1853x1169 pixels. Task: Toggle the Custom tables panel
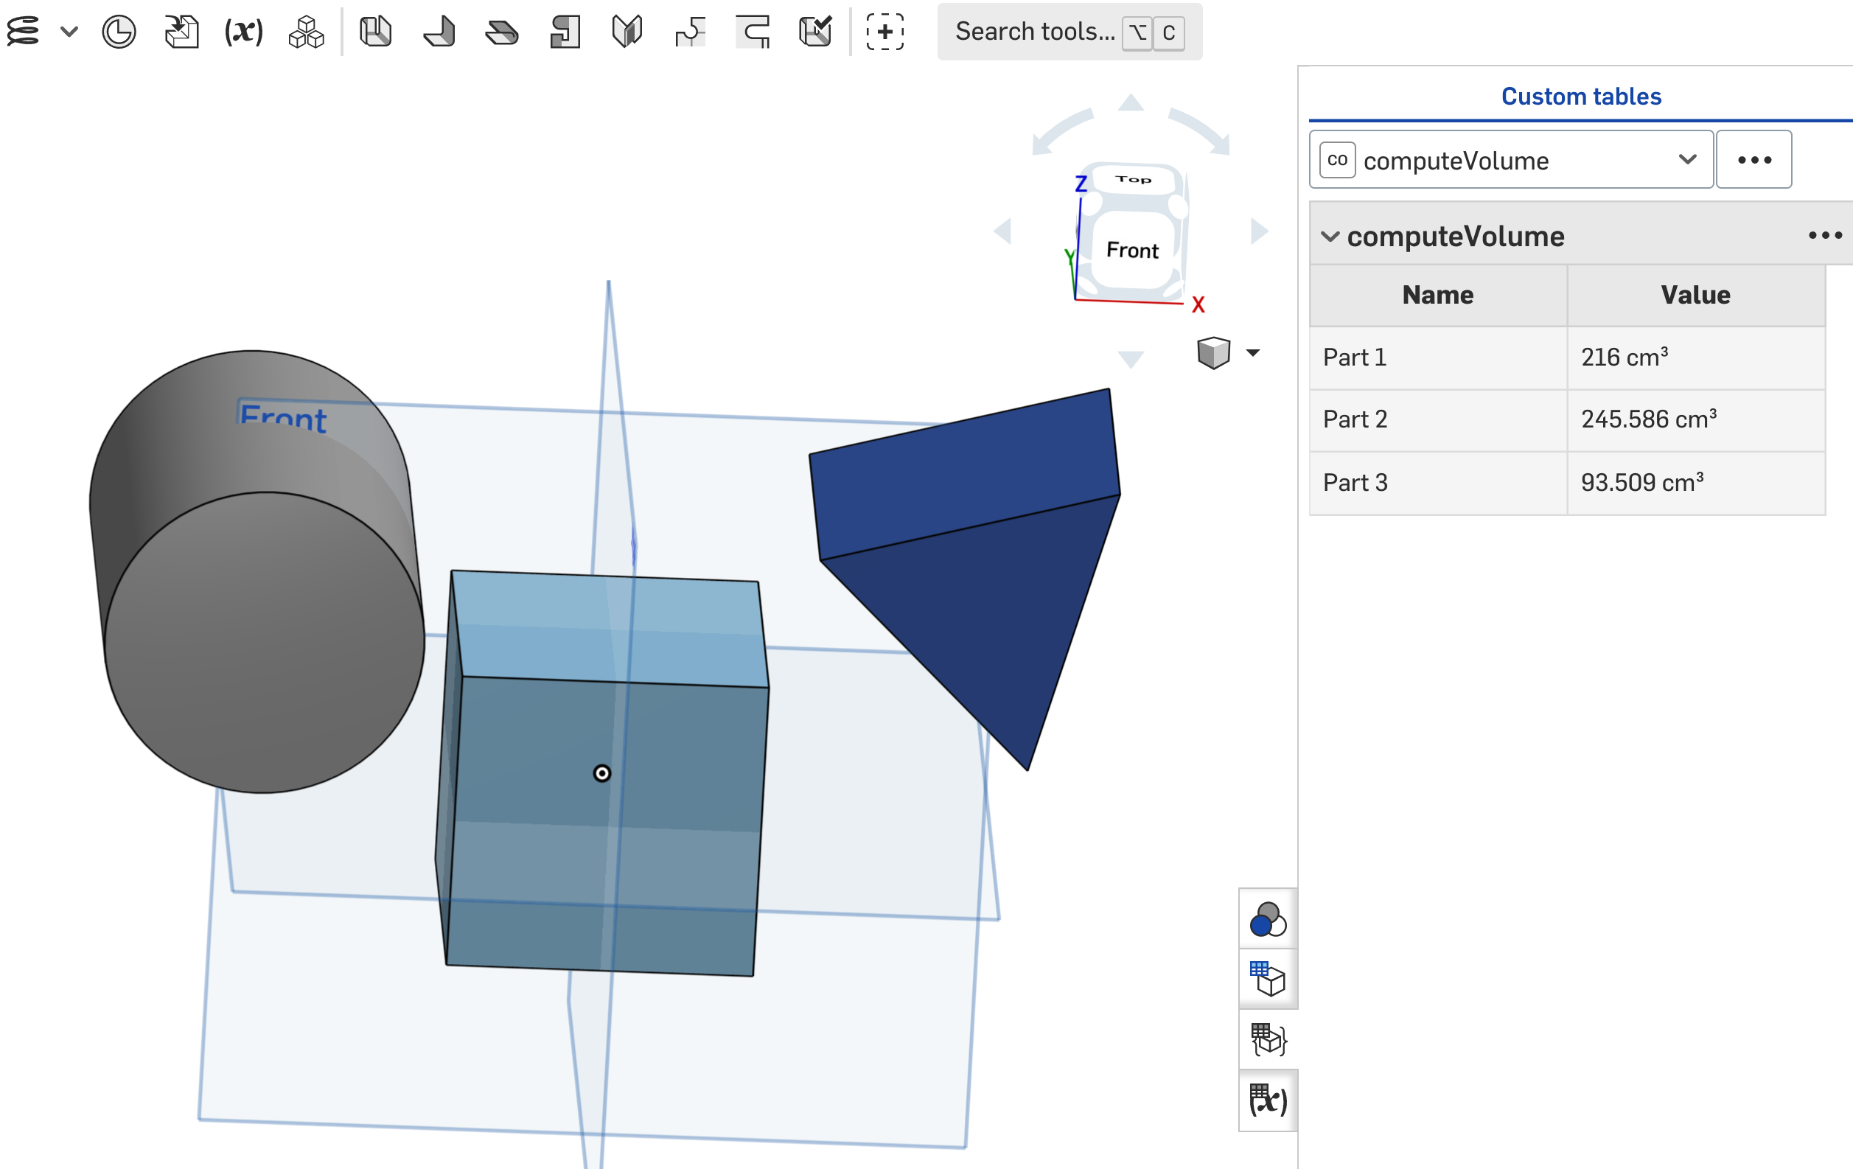click(1268, 977)
